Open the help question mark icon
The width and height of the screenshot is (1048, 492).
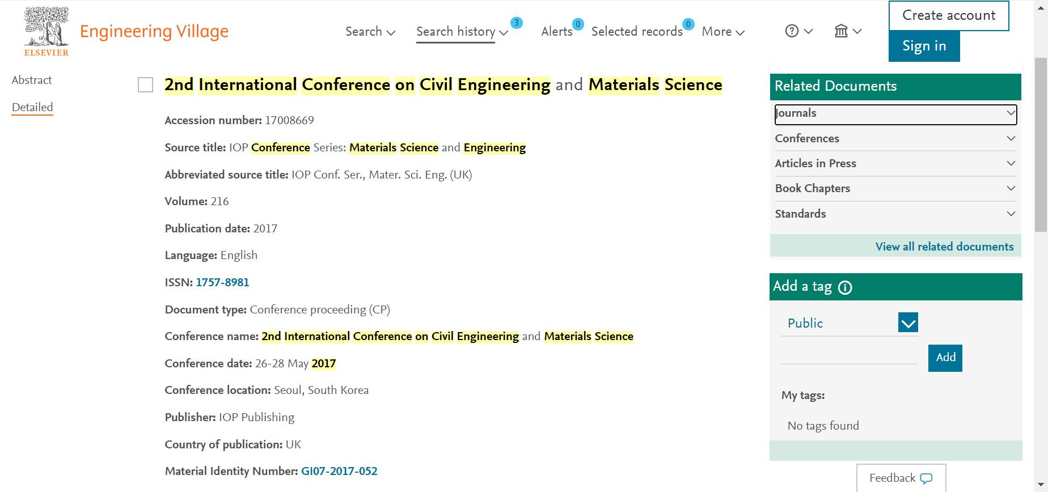click(x=792, y=31)
